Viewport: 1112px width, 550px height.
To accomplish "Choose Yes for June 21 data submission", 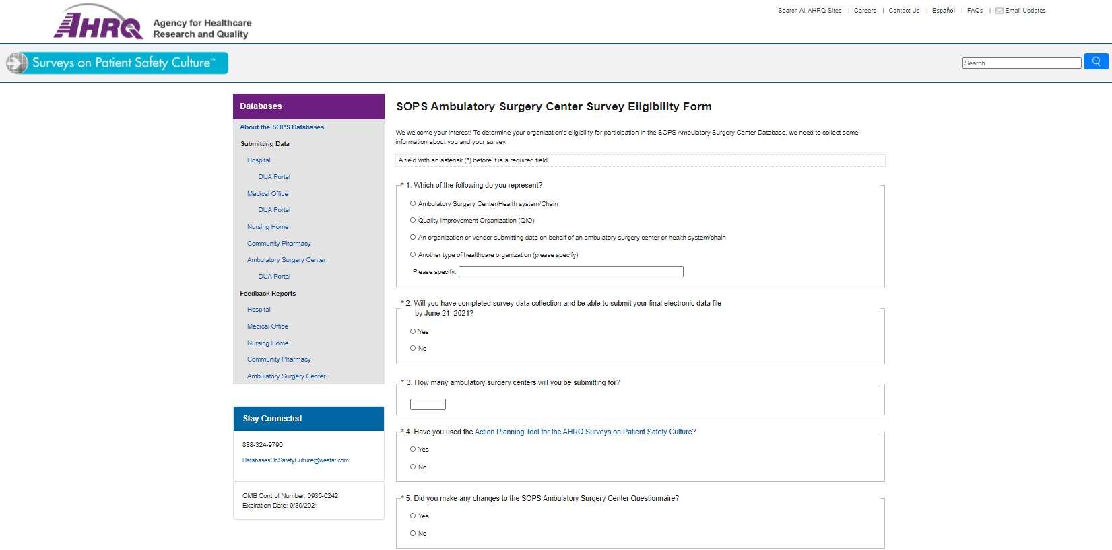I will coord(413,331).
